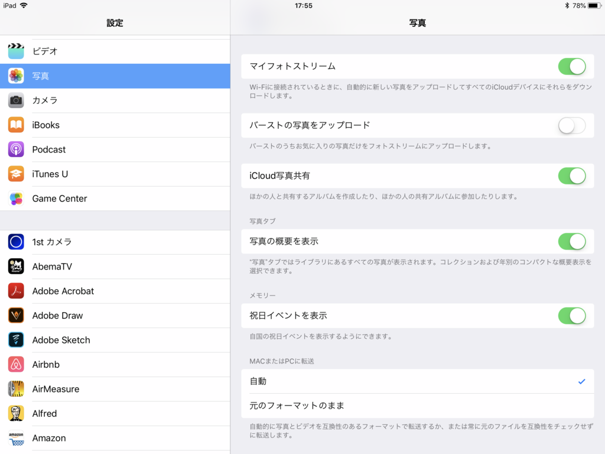Viewport: 605px width, 454px height.
Task: Turn off iCloud写真共有
Action: (x=571, y=176)
